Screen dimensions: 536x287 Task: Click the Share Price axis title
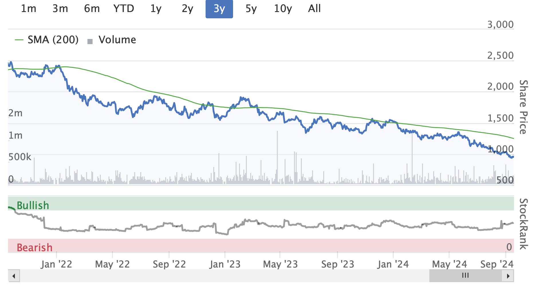[524, 107]
